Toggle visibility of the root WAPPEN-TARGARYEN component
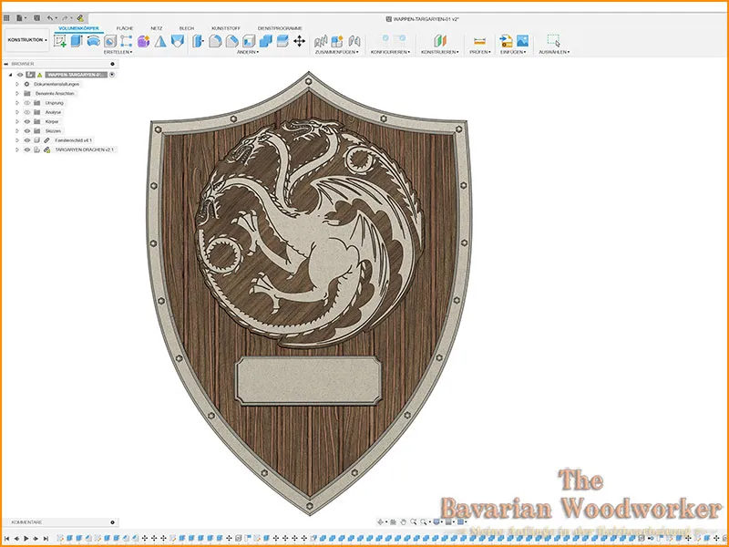 [20, 75]
